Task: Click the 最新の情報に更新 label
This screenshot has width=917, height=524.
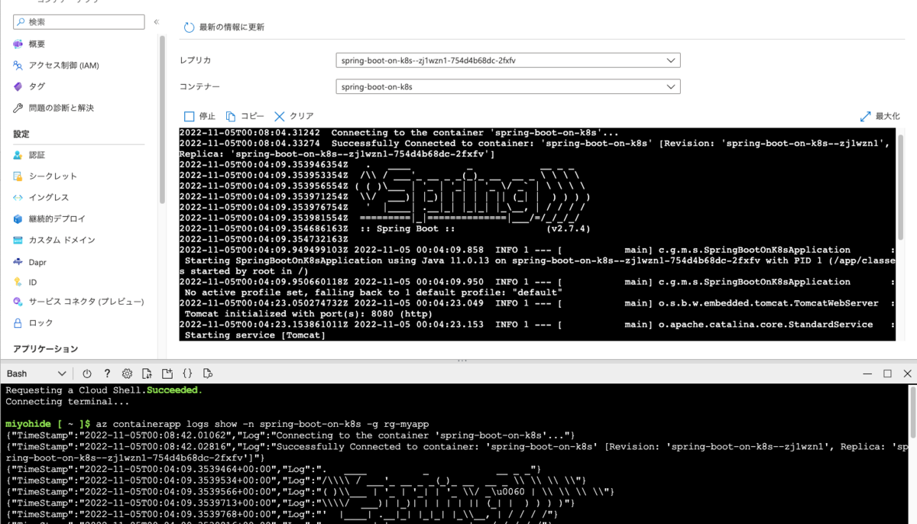Action: (232, 27)
